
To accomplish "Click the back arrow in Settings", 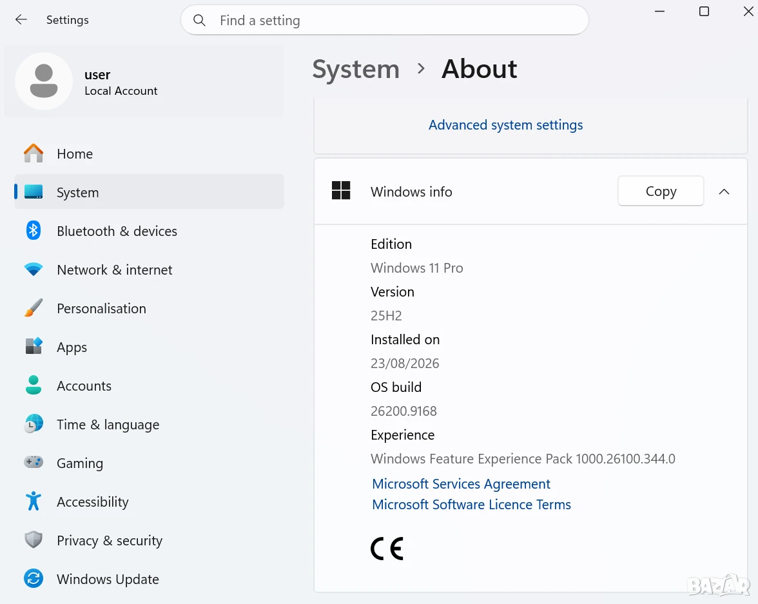I will coord(21,19).
